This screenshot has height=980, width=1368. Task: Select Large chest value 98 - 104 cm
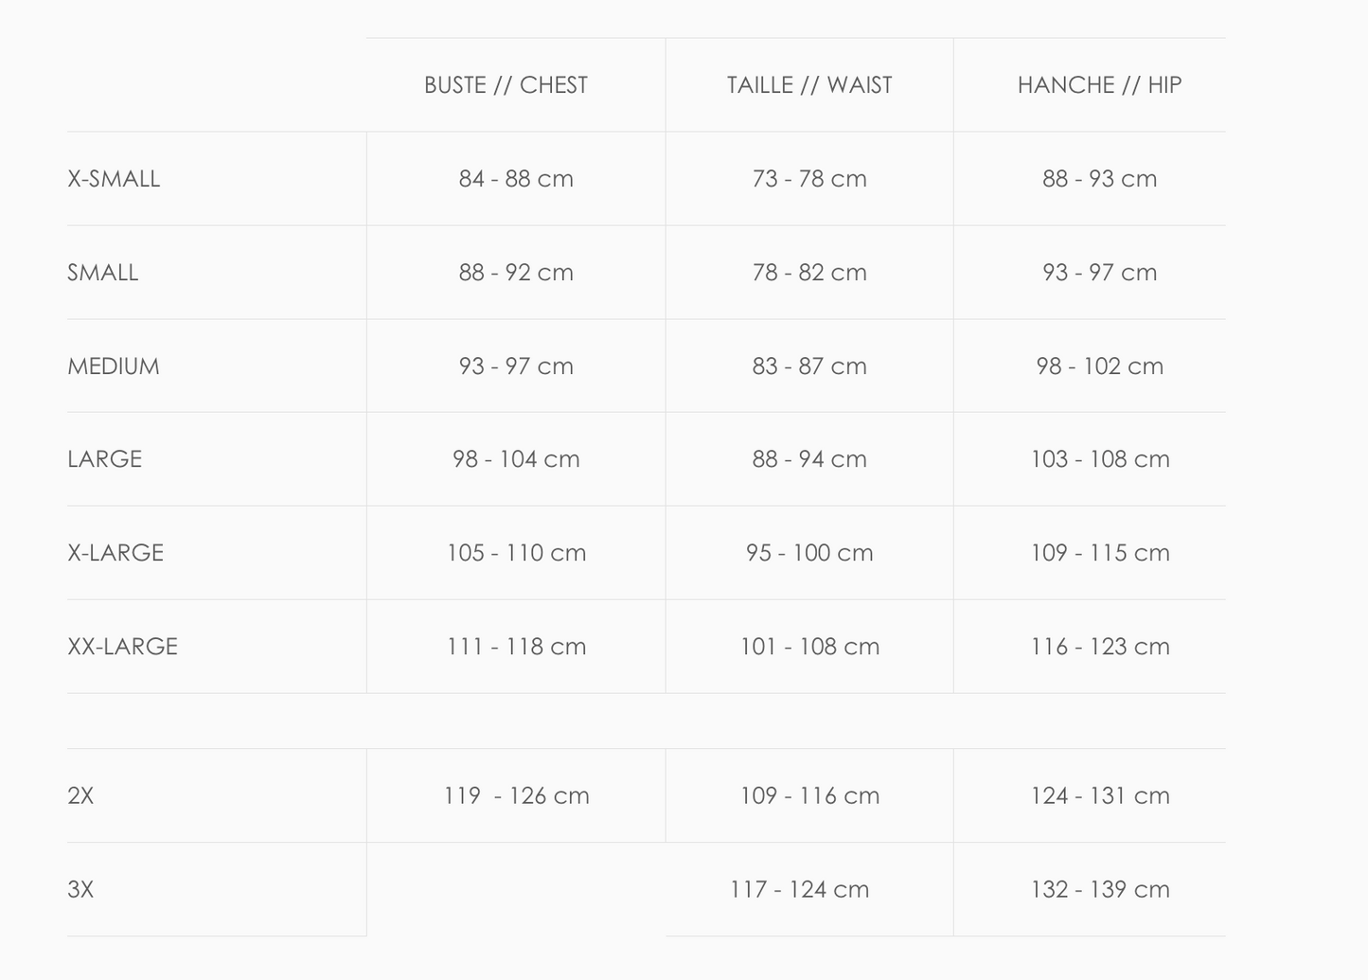tap(516, 459)
